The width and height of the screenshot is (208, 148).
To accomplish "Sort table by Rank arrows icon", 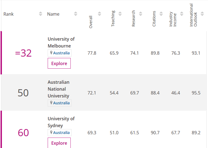I will [x=41, y=14].
